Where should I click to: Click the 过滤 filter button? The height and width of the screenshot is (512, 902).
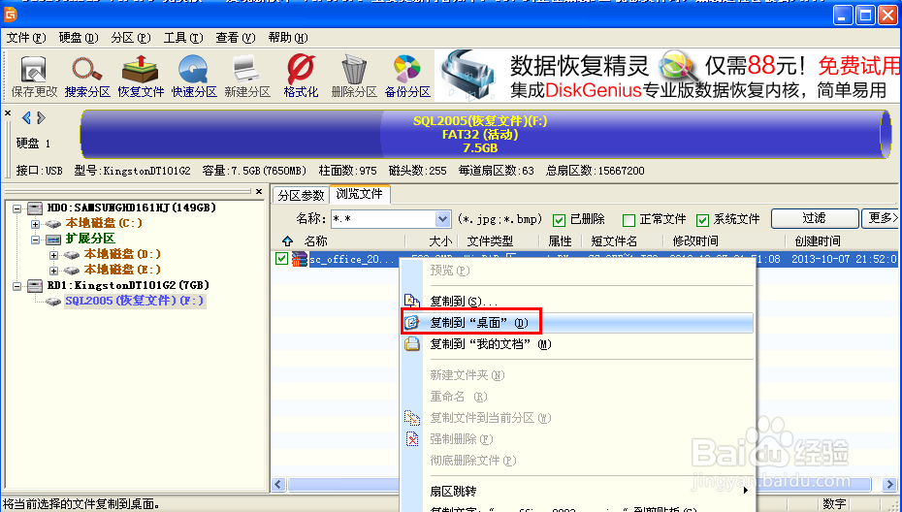(x=815, y=218)
